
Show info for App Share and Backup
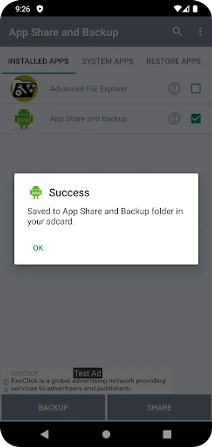point(174,118)
